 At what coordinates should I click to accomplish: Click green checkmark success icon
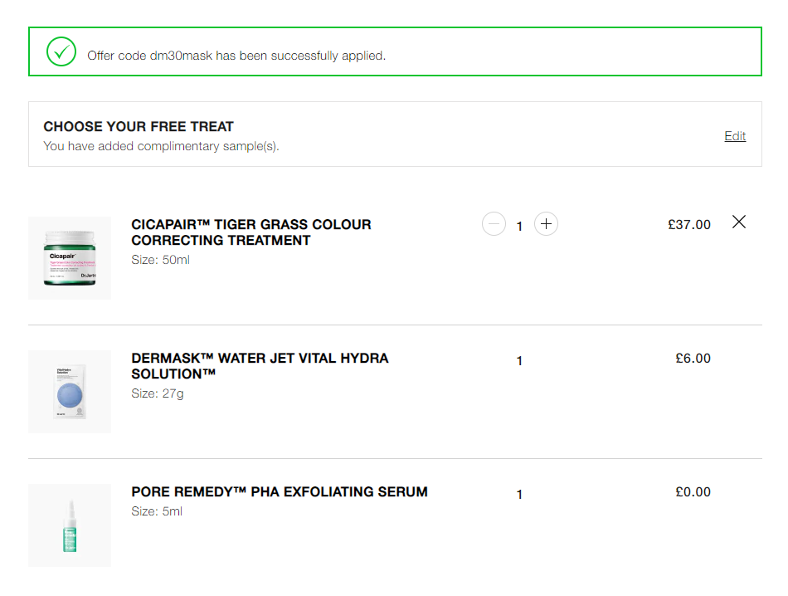pyautogui.click(x=61, y=51)
